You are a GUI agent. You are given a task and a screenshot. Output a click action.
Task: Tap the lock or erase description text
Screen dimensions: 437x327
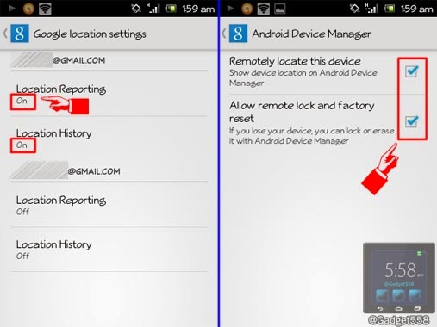(311, 136)
